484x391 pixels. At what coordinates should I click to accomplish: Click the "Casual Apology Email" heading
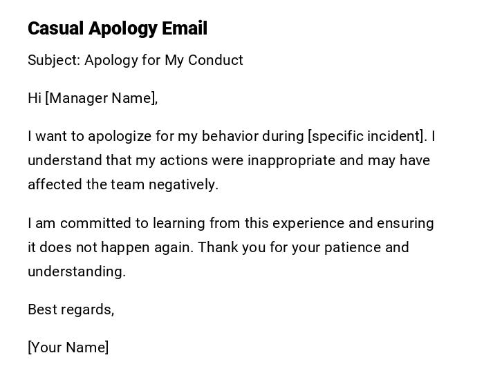pyautogui.click(x=118, y=28)
